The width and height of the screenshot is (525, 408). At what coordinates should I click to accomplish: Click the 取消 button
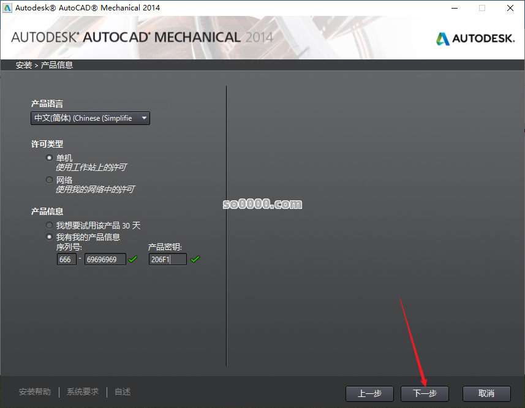point(486,394)
